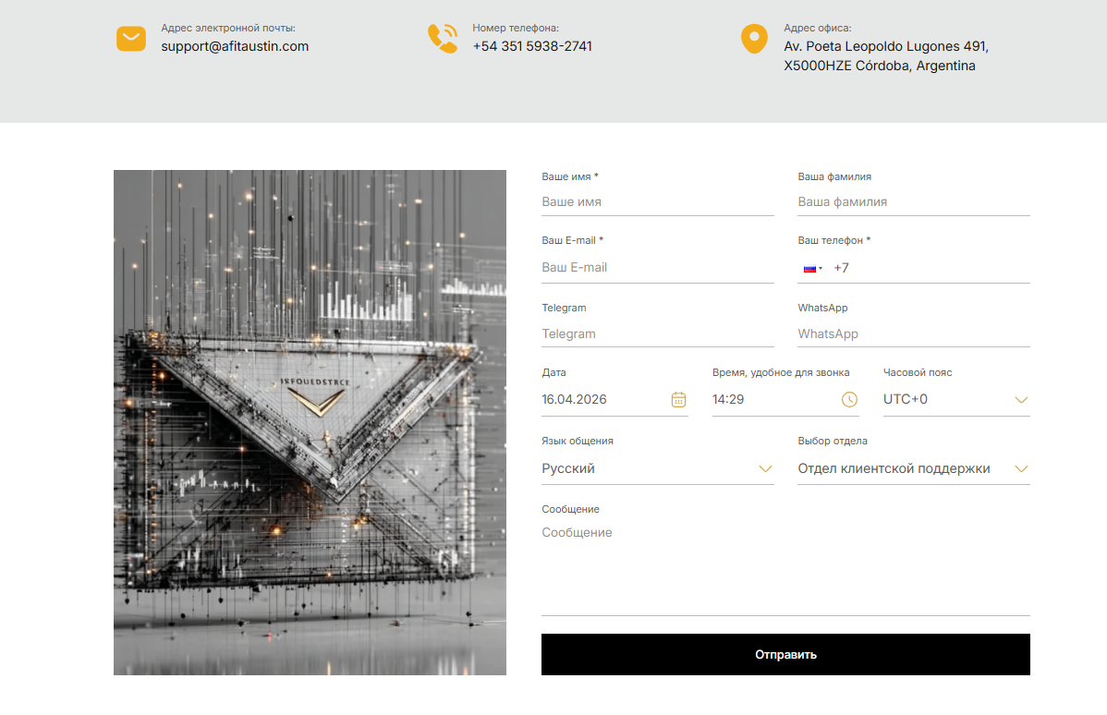The image size is (1107, 715).
Task: Click the phone number field with +7
Action: (929, 268)
